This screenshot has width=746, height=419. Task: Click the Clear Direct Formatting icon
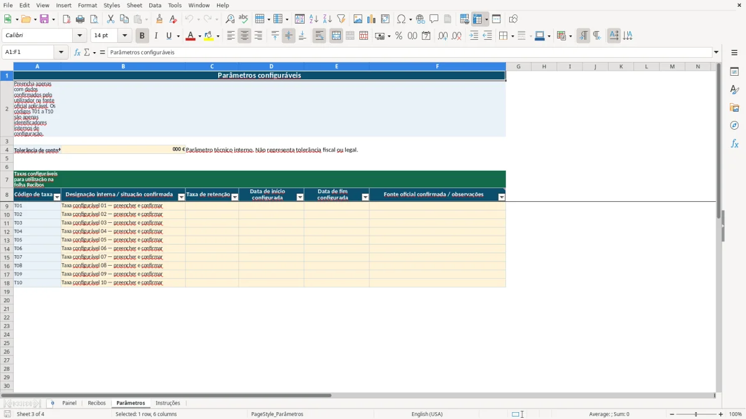click(173, 19)
